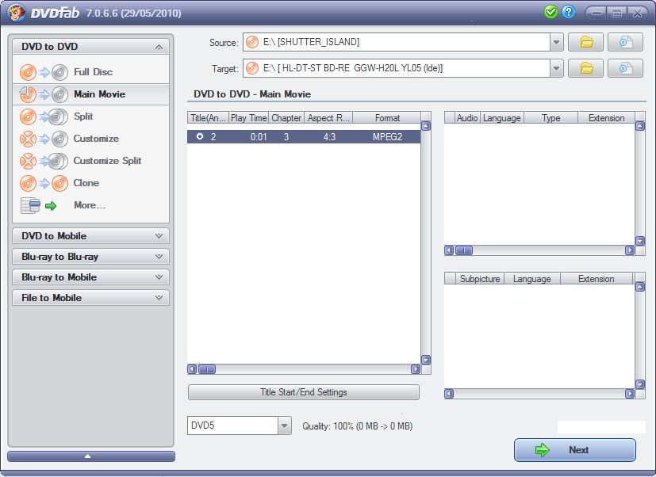Screen dimensions: 656x477
Task: Click the 4:3 aspect ratio cell
Action: point(329,137)
